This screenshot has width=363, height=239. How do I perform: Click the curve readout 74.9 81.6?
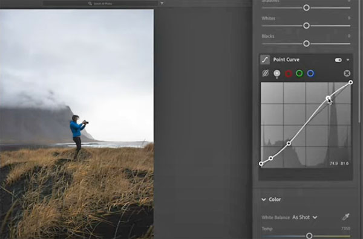[339, 164]
